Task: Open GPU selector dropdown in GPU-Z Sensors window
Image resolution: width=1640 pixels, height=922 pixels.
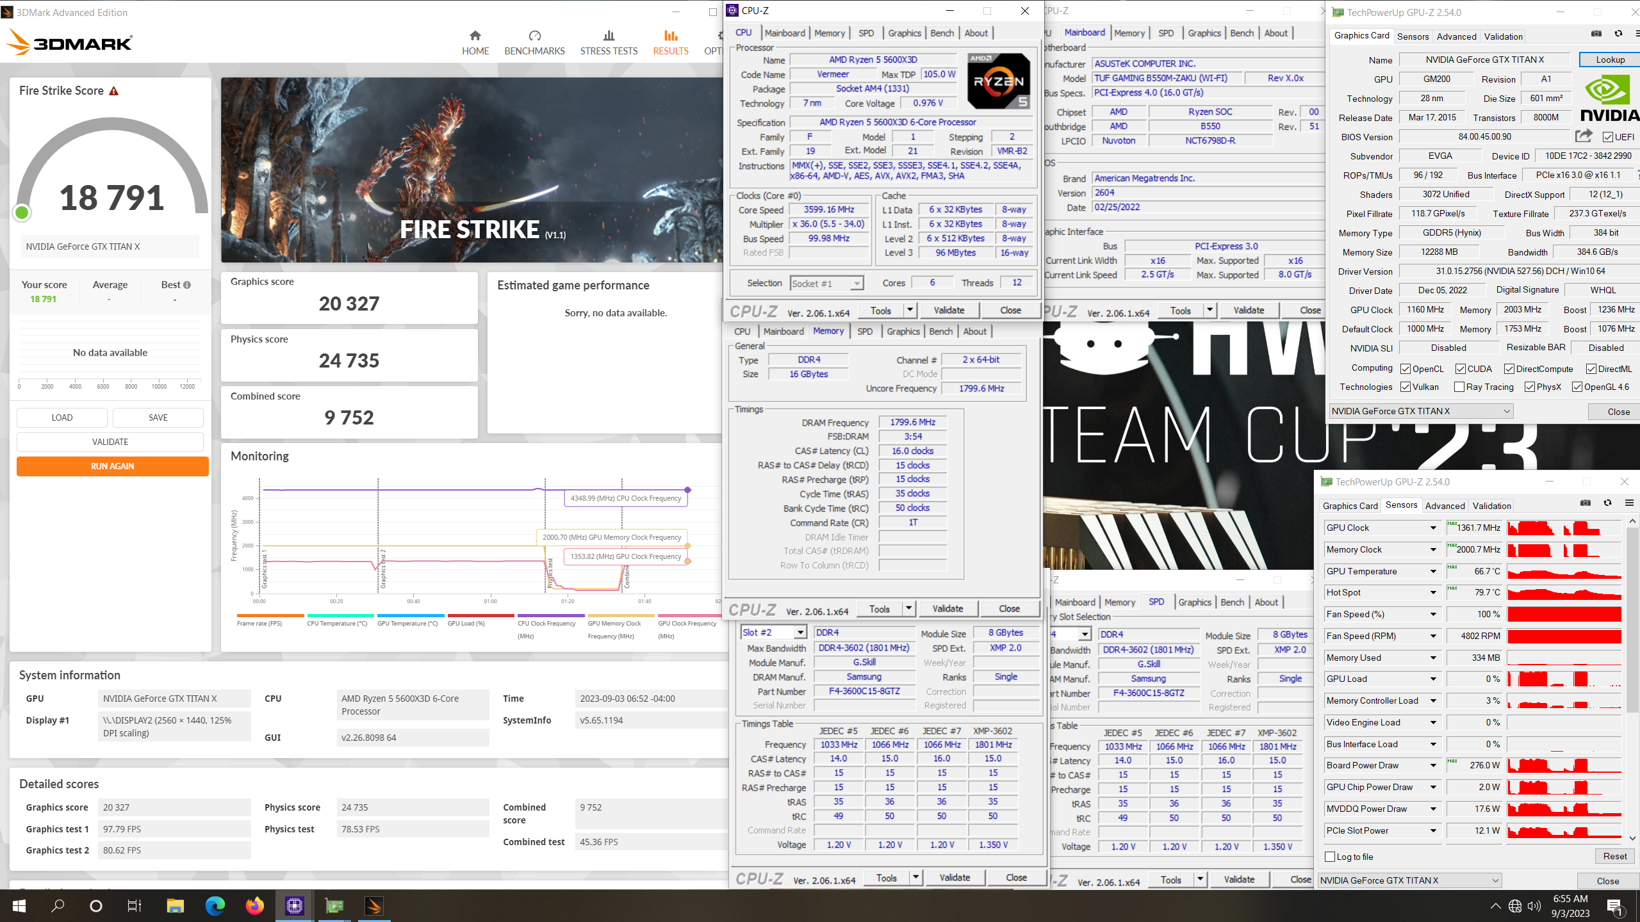Action: [1411, 880]
